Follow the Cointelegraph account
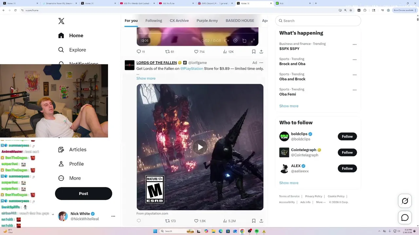 tap(347, 152)
